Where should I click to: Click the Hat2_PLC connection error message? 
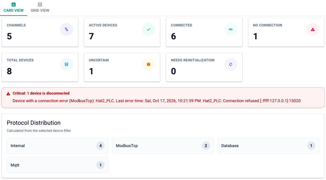click(157, 101)
